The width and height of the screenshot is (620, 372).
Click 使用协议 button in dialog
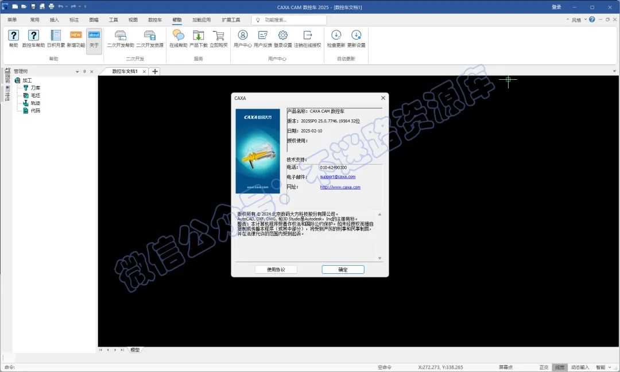[276, 270]
